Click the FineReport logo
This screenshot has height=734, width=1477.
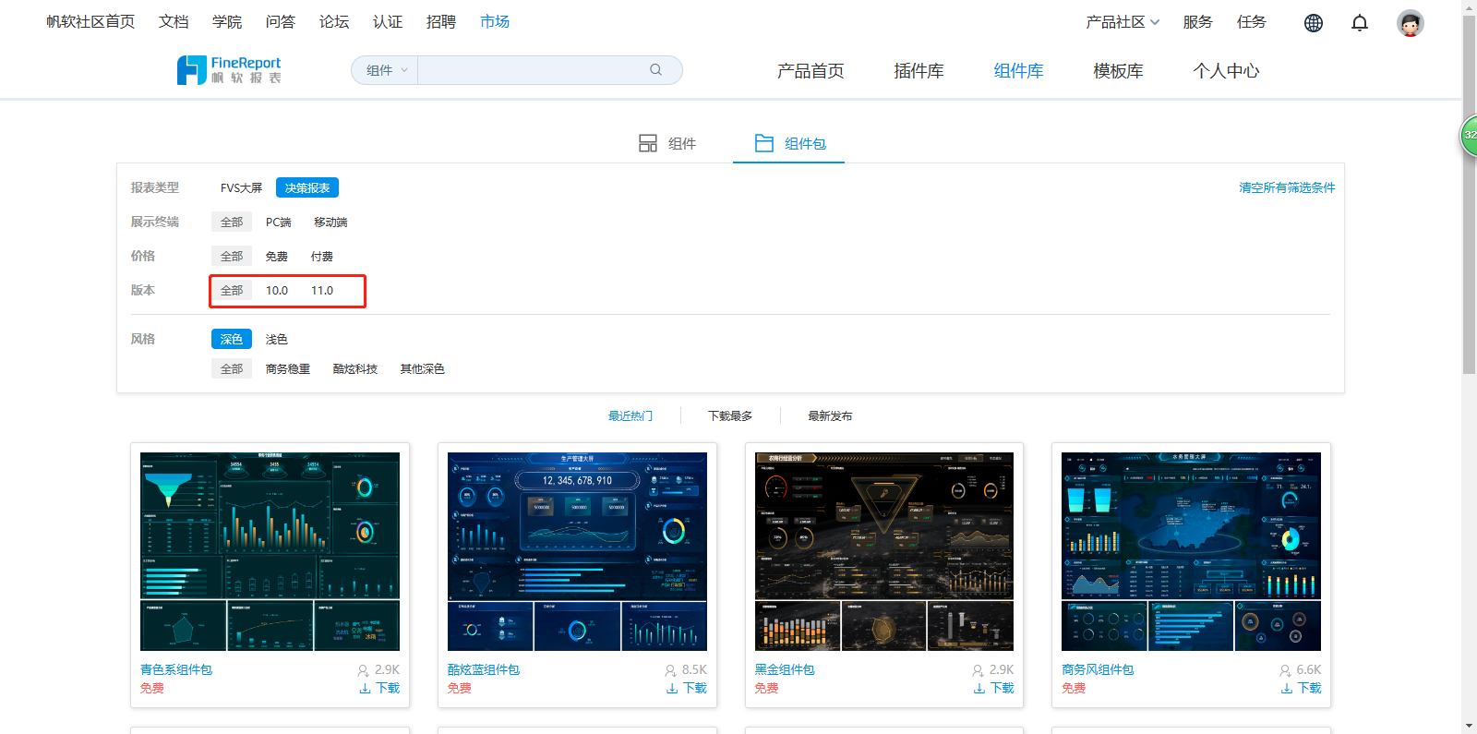point(229,70)
